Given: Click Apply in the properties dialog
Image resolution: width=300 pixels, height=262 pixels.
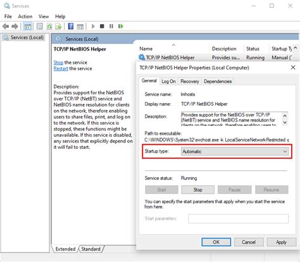Looking at the screenshot, I should pyautogui.click(x=282, y=242).
